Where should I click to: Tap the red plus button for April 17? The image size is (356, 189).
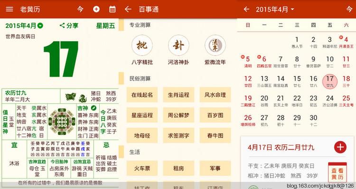(340, 147)
